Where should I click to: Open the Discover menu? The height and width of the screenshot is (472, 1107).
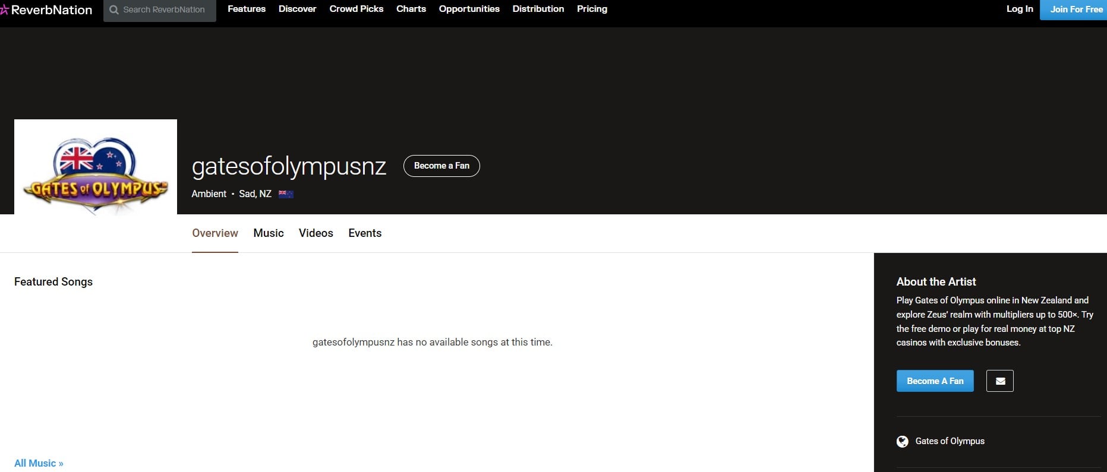point(298,9)
